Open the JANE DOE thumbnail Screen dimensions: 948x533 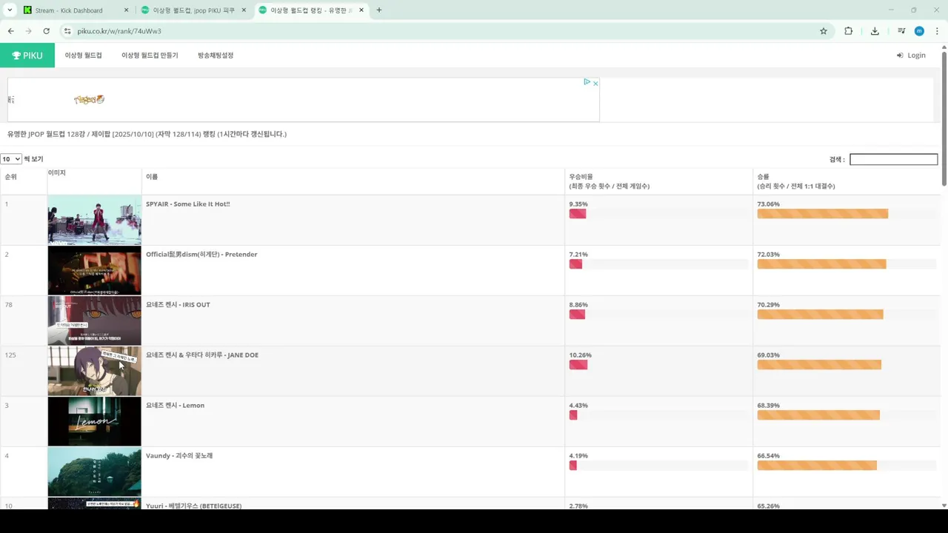(94, 371)
